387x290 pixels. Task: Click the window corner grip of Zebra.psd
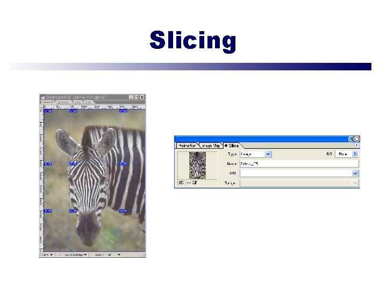[x=144, y=256]
